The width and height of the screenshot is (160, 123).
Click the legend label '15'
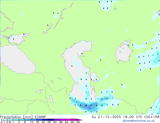(x=37, y=122)
